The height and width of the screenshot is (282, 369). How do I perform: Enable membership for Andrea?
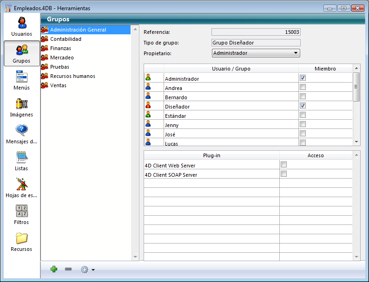303,87
